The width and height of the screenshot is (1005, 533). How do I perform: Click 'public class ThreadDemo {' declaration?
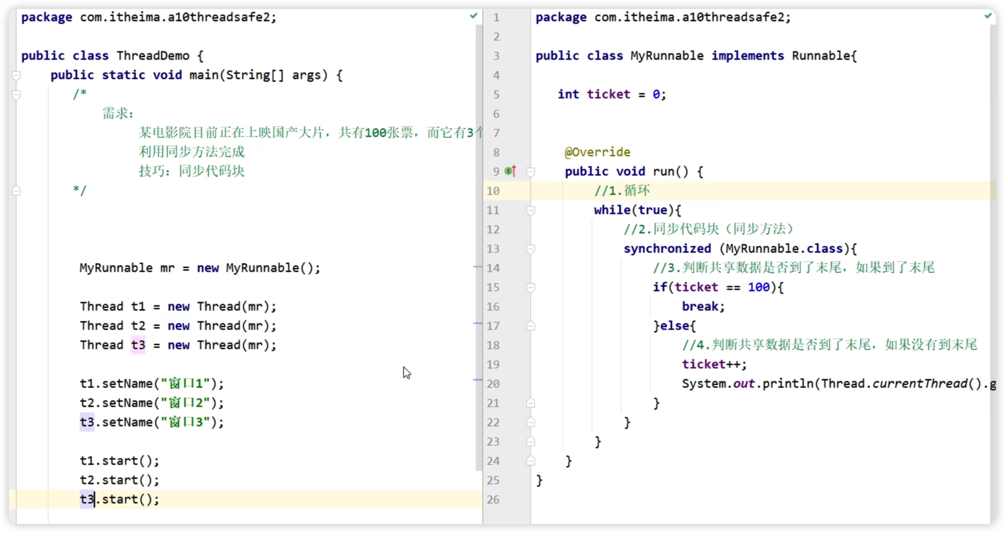112,55
